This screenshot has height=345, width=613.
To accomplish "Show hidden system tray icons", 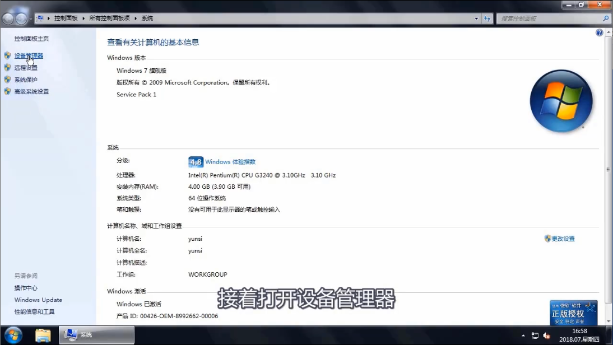I will click(x=523, y=335).
